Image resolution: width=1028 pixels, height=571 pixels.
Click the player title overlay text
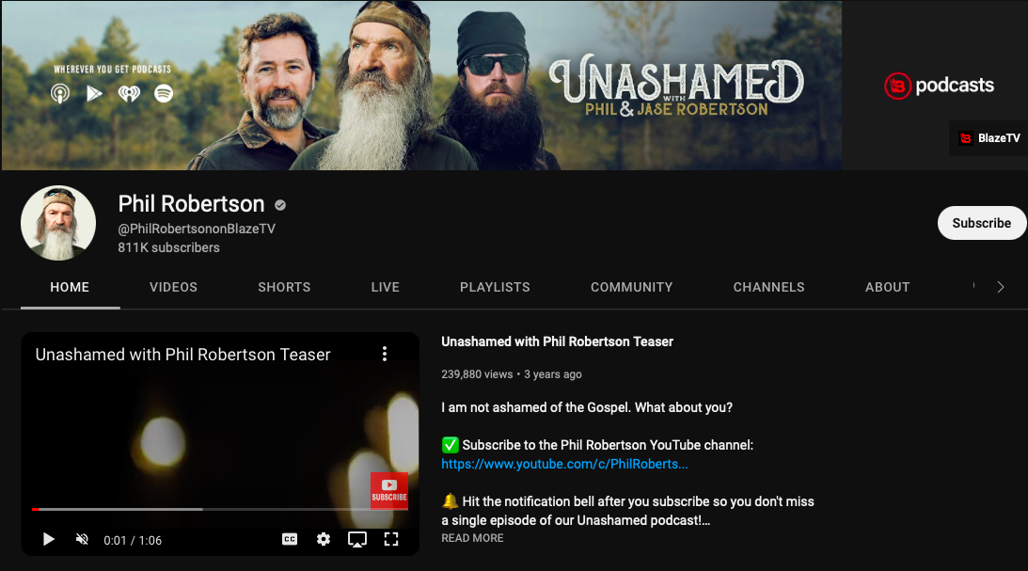click(182, 355)
